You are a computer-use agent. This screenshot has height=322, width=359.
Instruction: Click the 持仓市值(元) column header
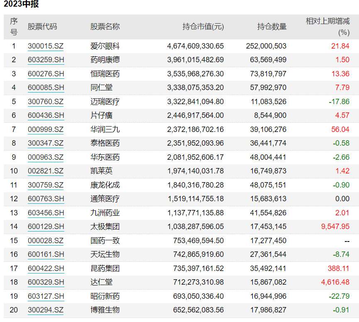(203, 27)
